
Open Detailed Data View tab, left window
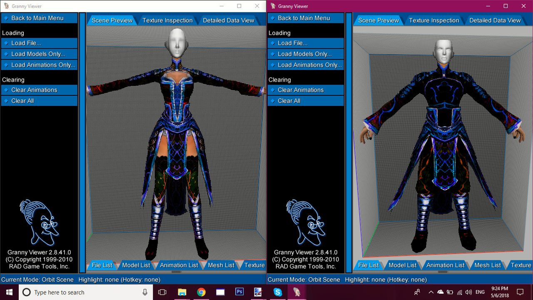coord(228,20)
